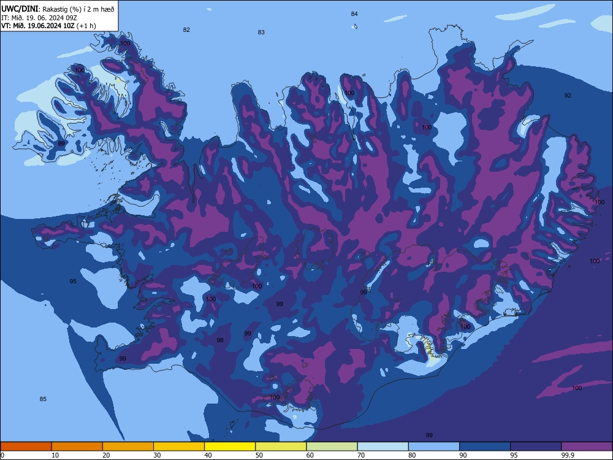Click the legend tick label '80'
This screenshot has width=613, height=460.
[x=412, y=455]
